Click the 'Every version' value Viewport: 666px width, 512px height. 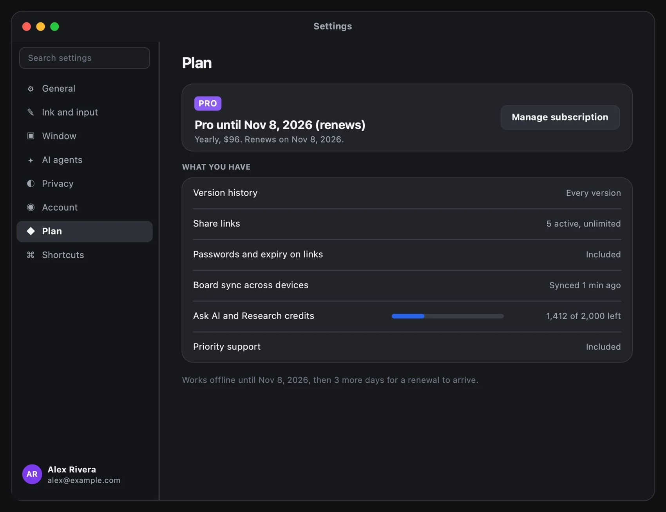coord(593,193)
